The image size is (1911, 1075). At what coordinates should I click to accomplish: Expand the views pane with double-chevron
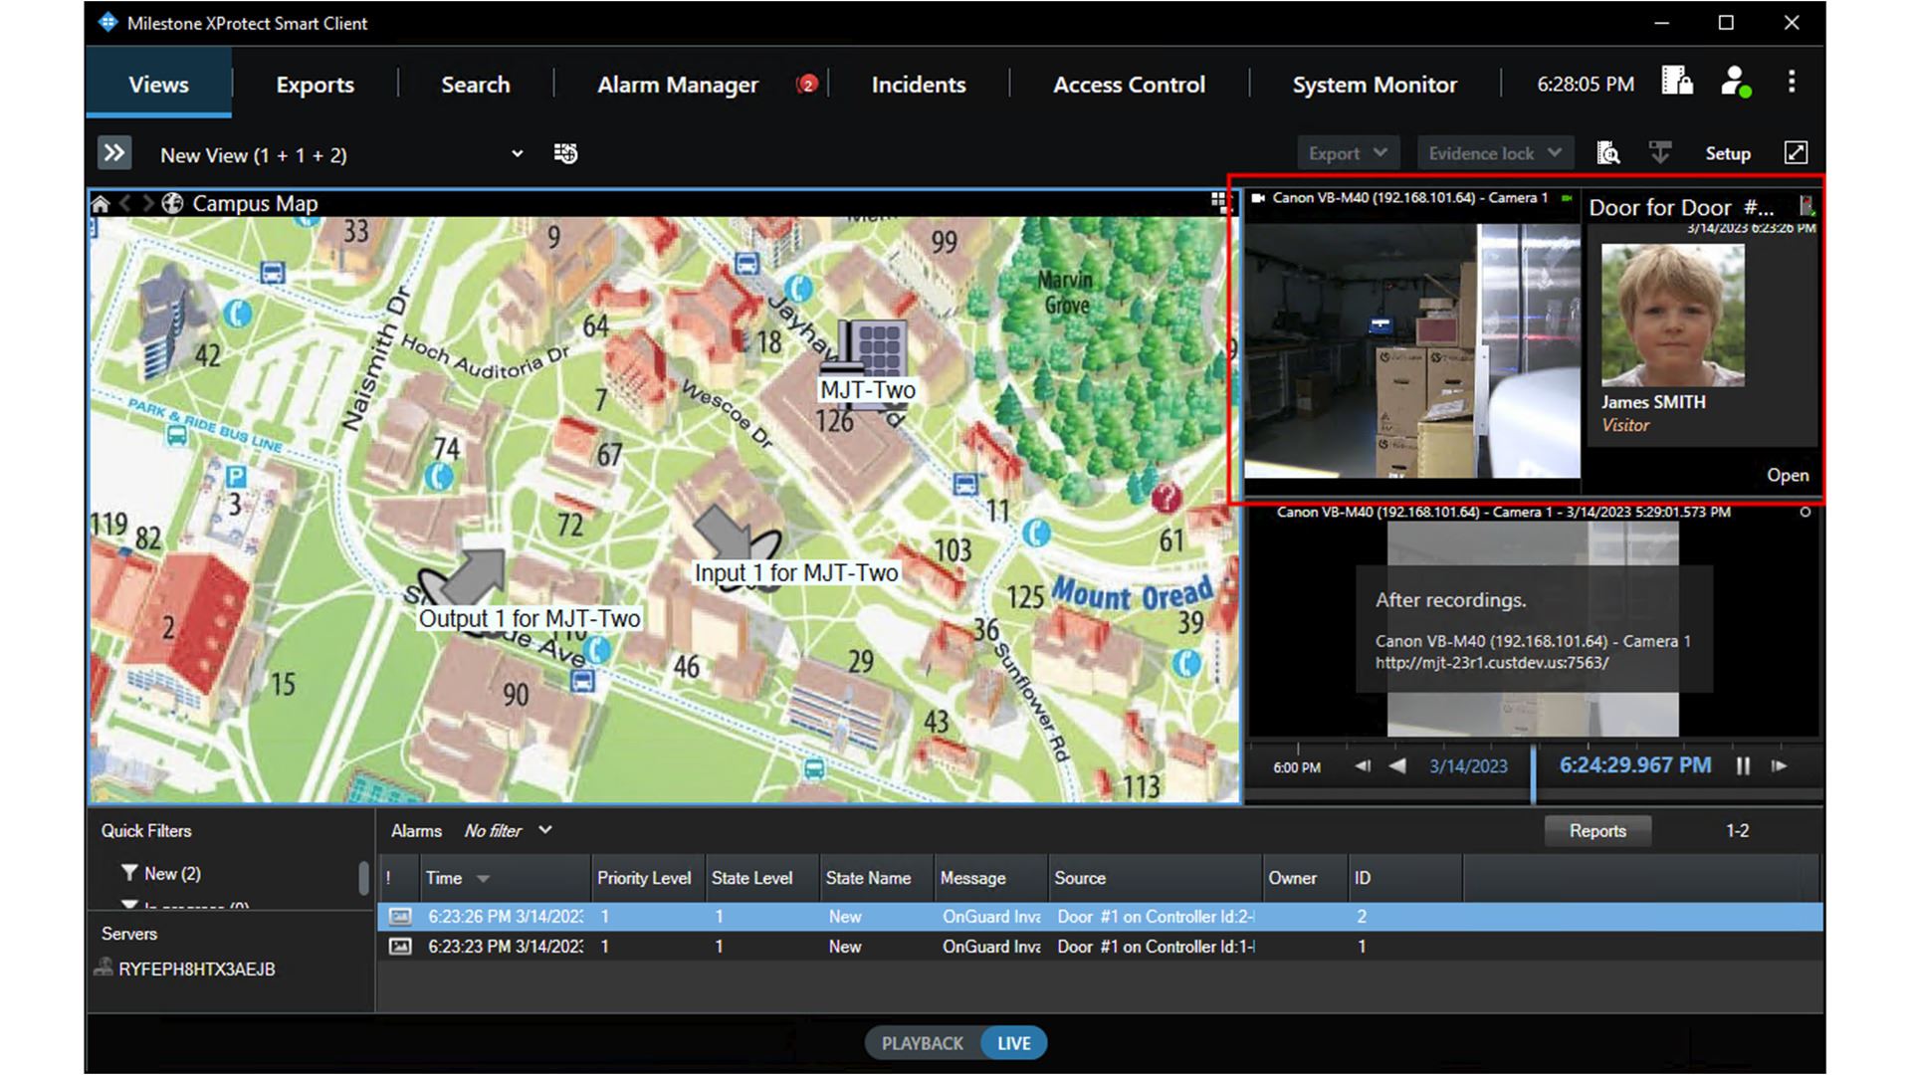tap(114, 153)
